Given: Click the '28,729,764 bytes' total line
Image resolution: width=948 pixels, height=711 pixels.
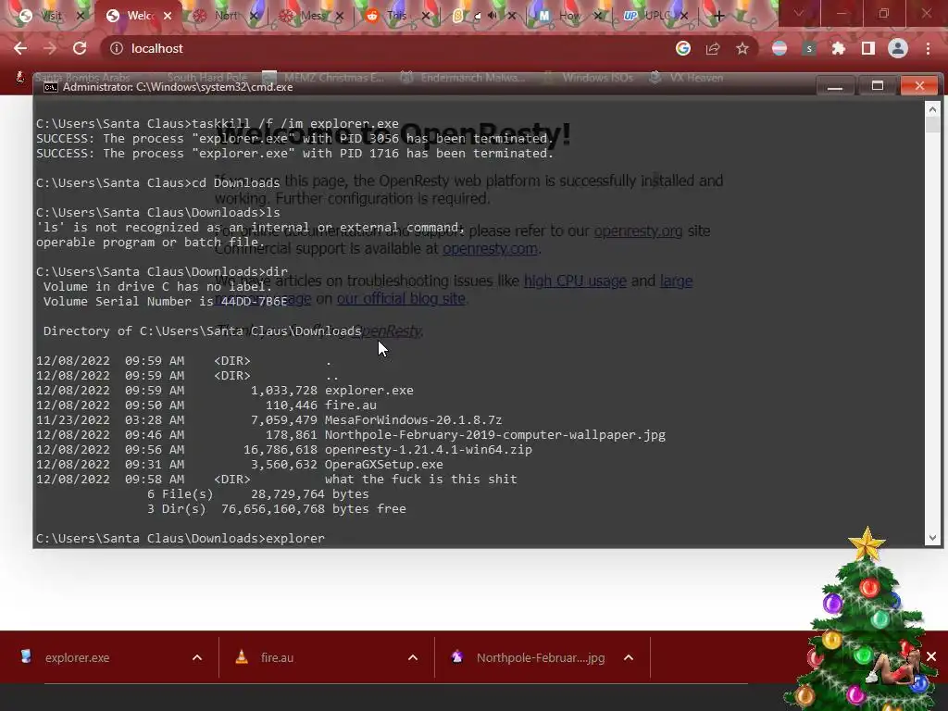Looking at the screenshot, I should click(309, 494).
